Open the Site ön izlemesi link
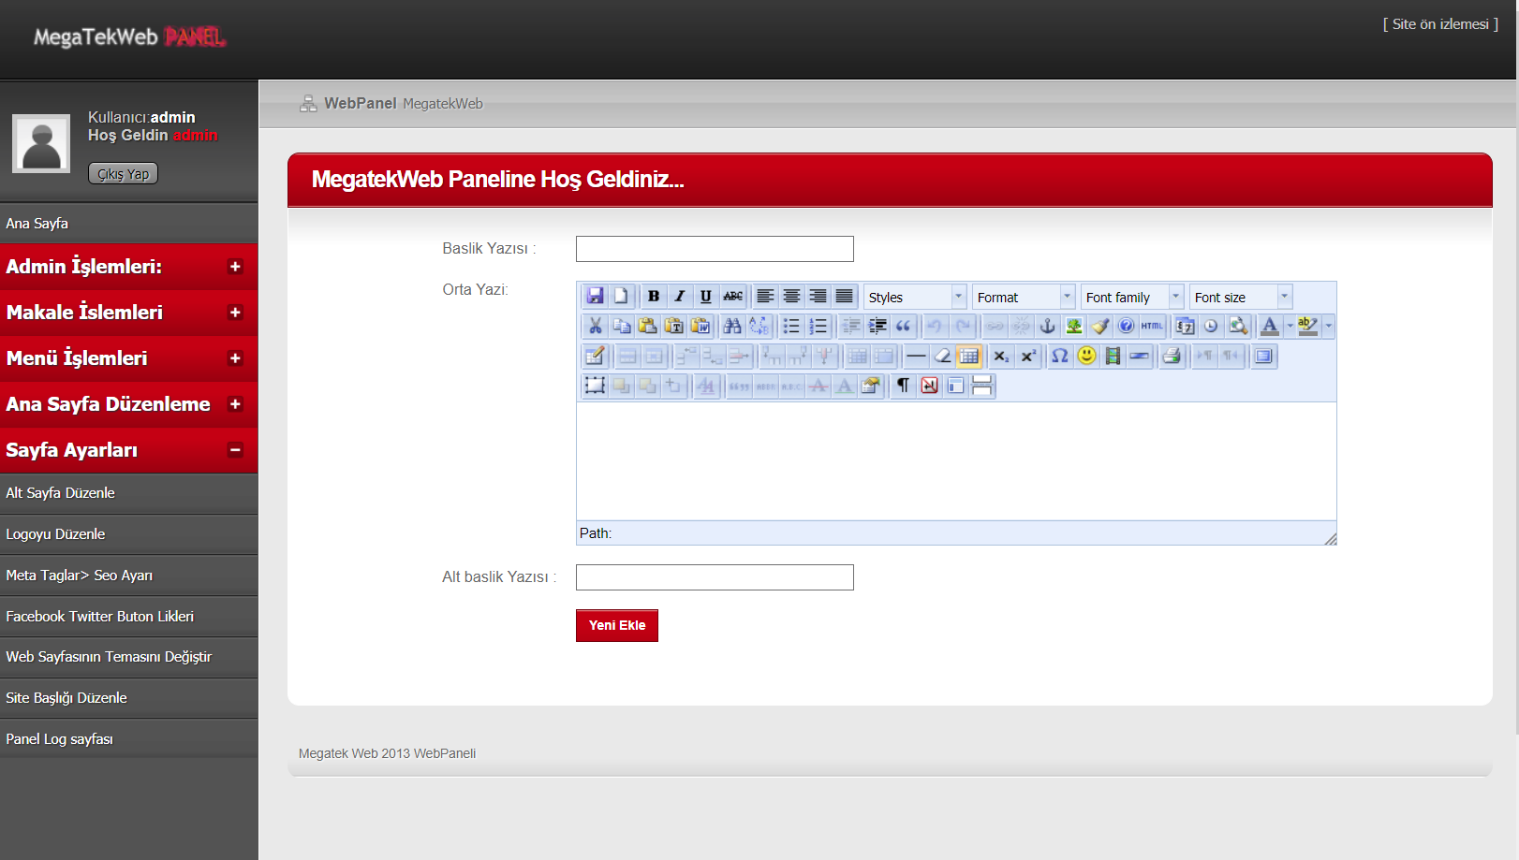 [x=1439, y=24]
